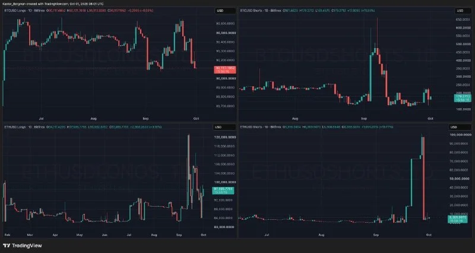
Task: Click the Feb date label on ETHUSD Longs chart
Action: [x=8, y=235]
